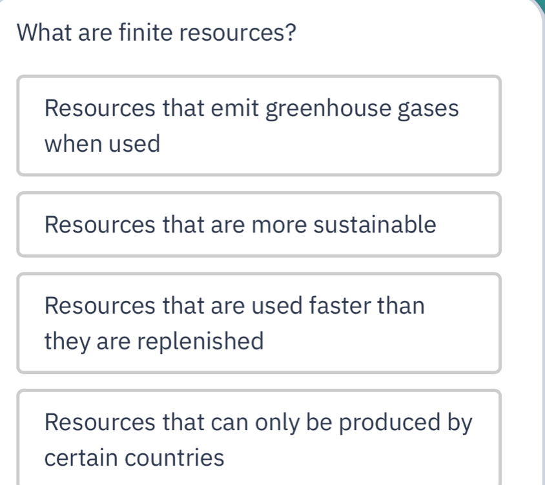
Task: Click the words 'they are replenished' in the third option
Action: [154, 341]
